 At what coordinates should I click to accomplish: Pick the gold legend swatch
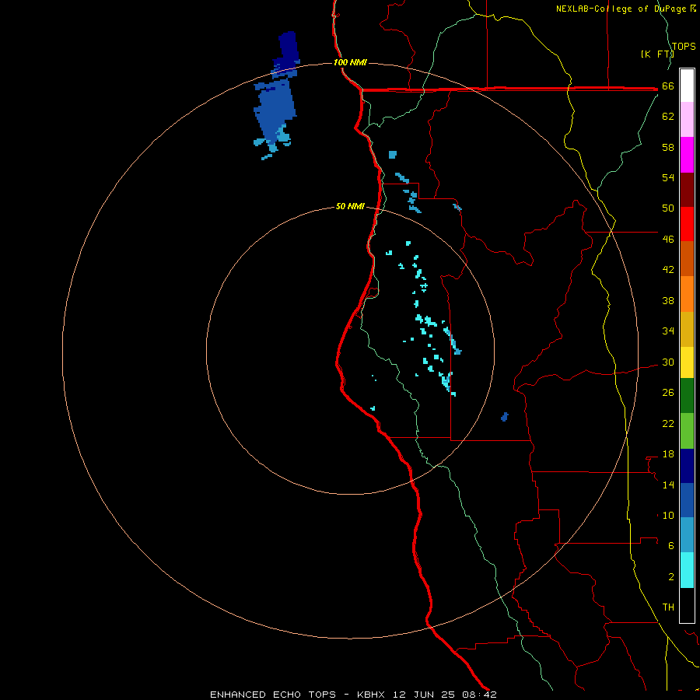pos(687,329)
